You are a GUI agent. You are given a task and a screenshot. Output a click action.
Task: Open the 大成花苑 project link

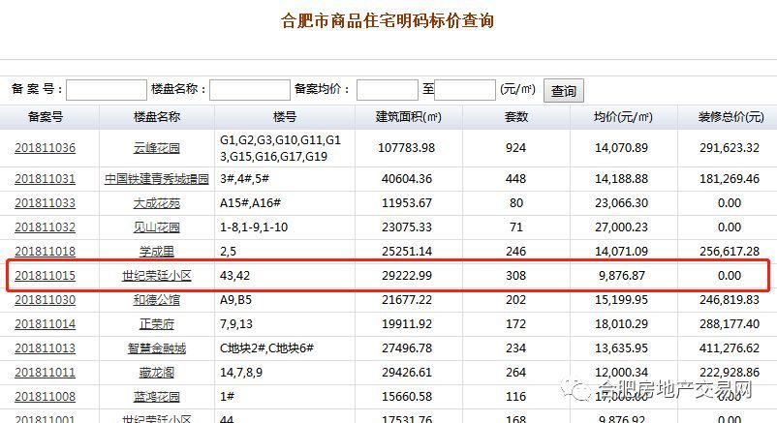(x=157, y=203)
